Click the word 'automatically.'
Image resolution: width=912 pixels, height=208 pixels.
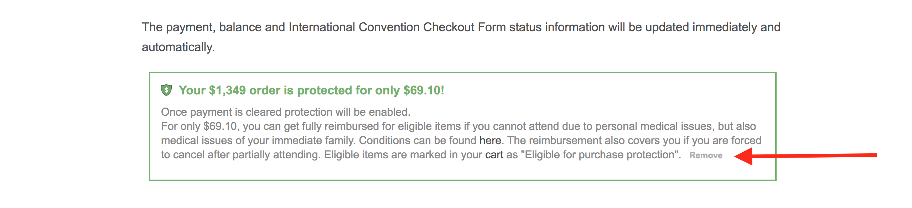[178, 47]
